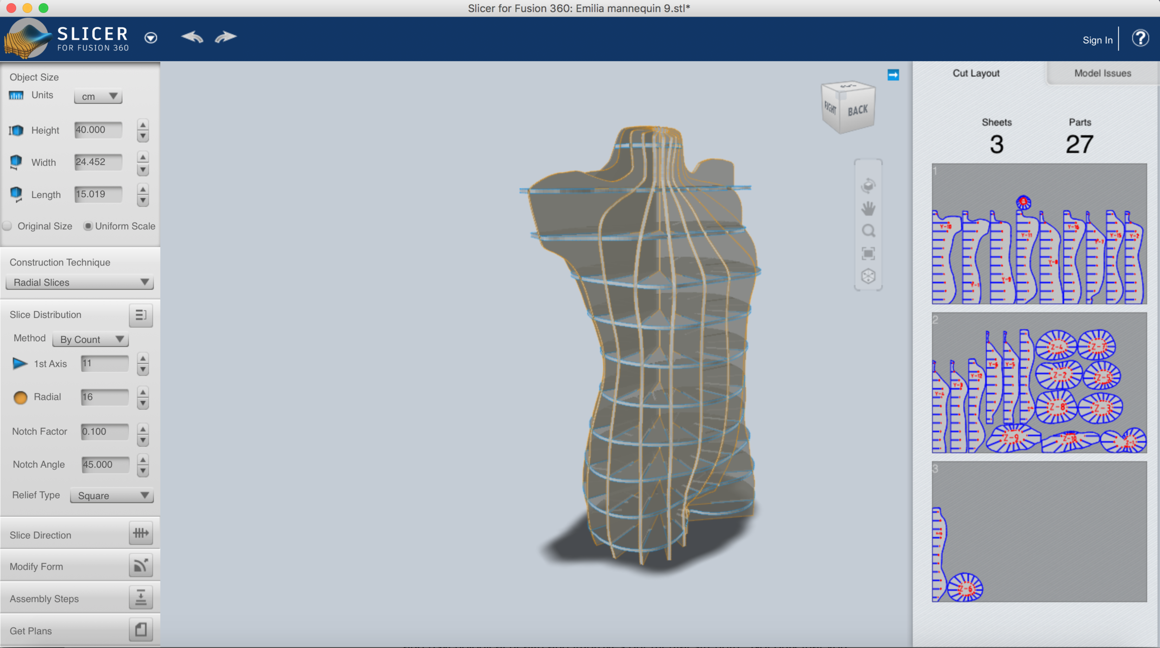Click the Height value field
This screenshot has height=648, width=1160.
98,130
